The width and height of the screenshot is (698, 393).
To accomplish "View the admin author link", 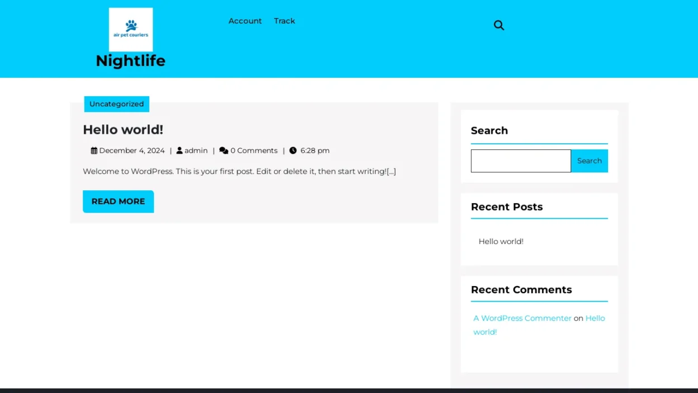I will 196,151.
